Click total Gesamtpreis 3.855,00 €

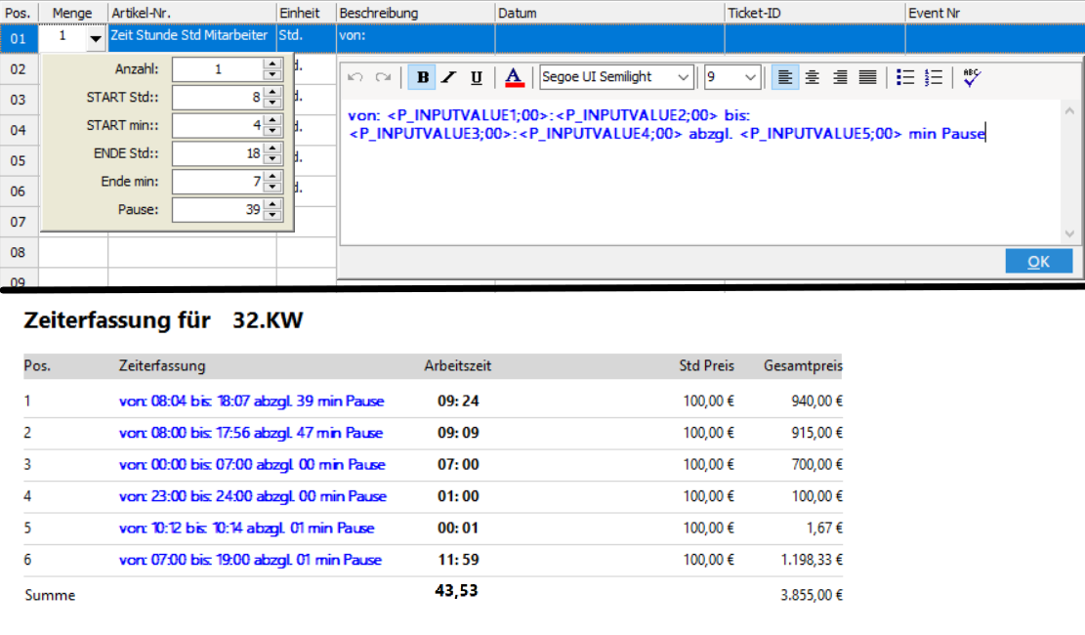pyautogui.click(x=812, y=595)
